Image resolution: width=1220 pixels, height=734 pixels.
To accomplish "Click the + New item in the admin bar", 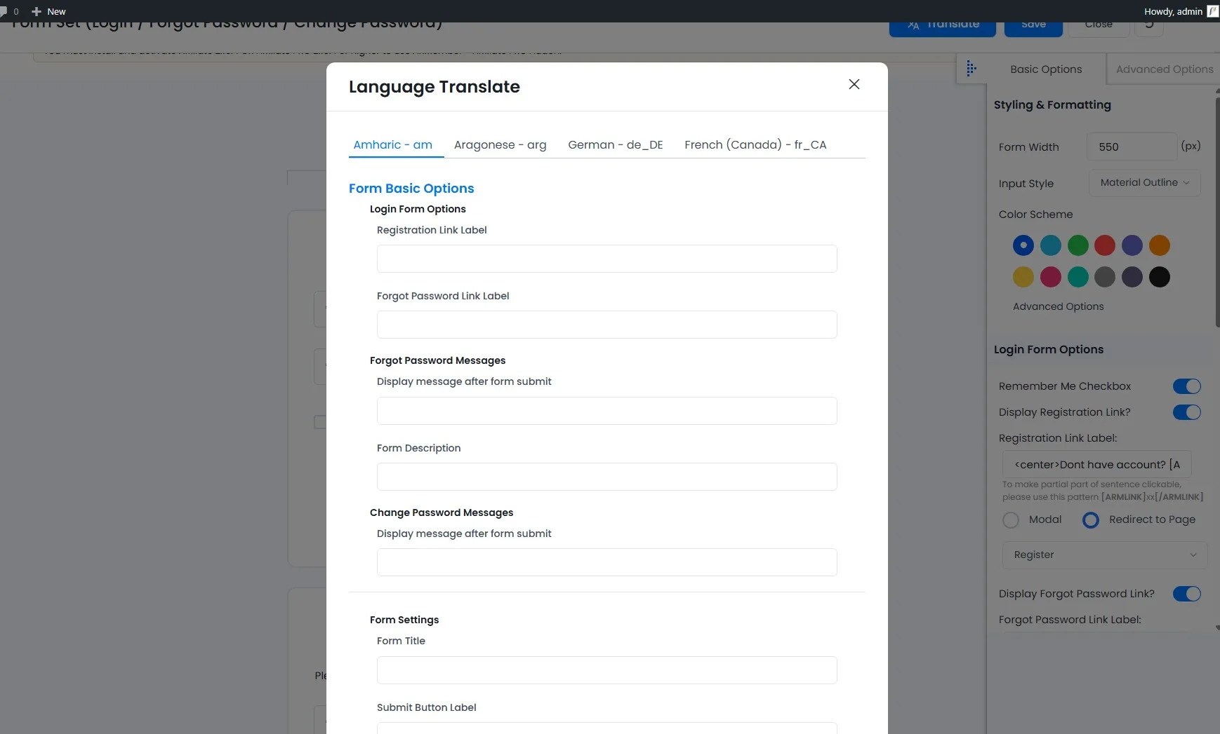I will pyautogui.click(x=48, y=11).
